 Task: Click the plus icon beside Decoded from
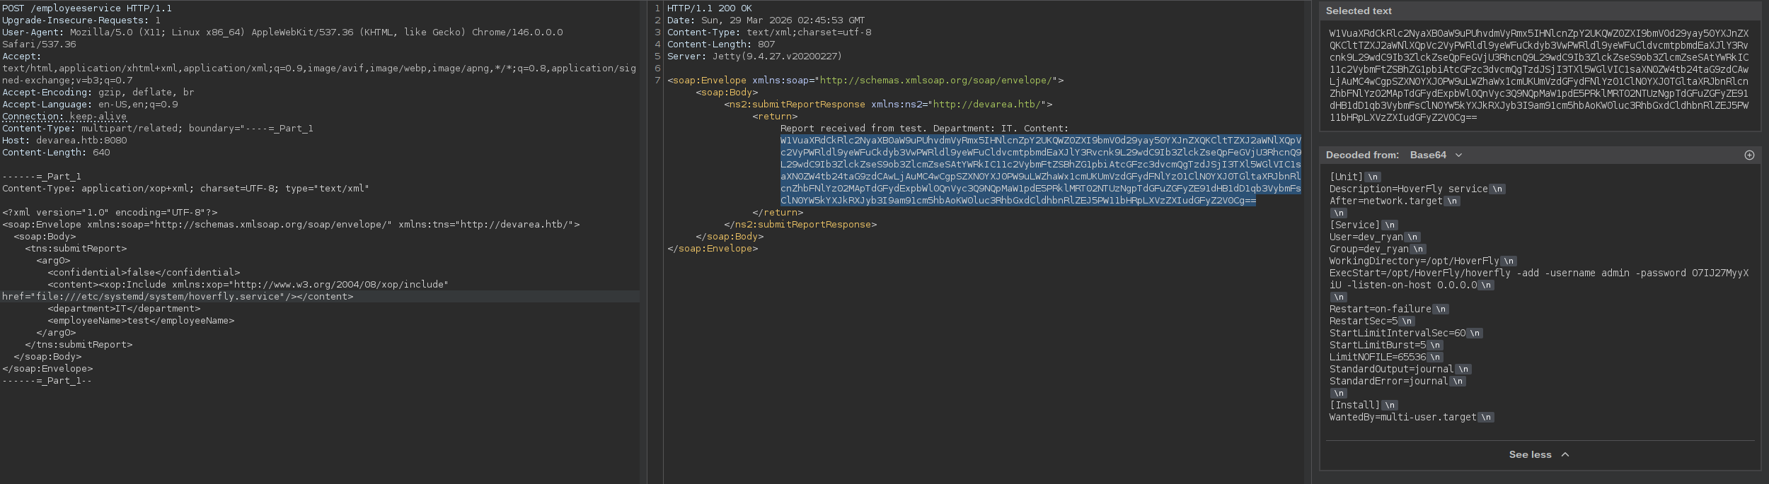point(1749,155)
